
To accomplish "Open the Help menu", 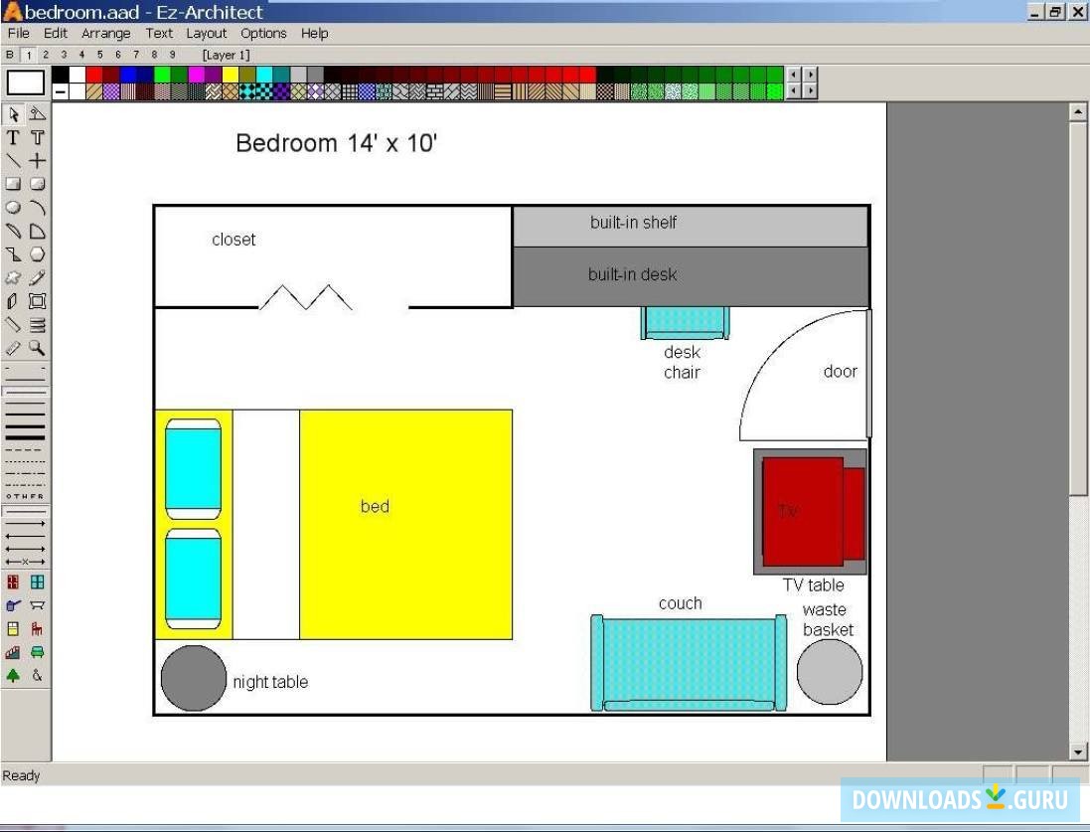I will coord(314,34).
